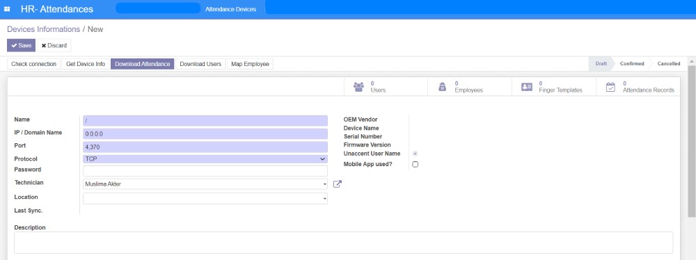Expand the Technician dropdown arrow
Image resolution: width=696 pixels, height=260 pixels.
(x=324, y=184)
